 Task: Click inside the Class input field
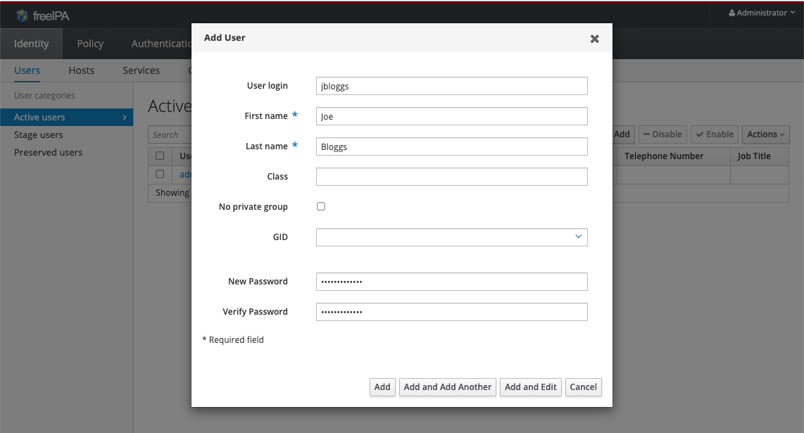click(x=451, y=176)
